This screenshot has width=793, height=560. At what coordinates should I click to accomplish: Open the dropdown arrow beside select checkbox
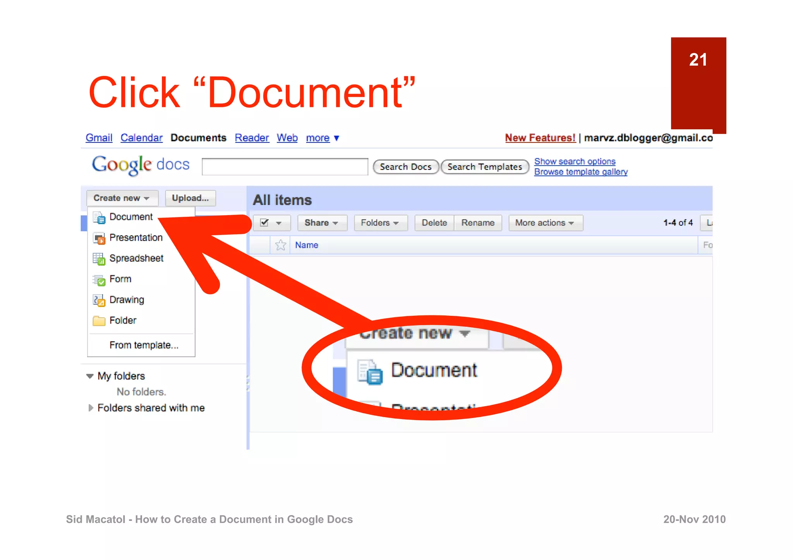click(279, 223)
